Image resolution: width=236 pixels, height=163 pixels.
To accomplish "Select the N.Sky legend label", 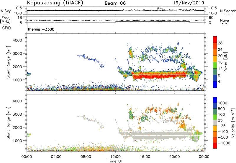I will [6, 11].
